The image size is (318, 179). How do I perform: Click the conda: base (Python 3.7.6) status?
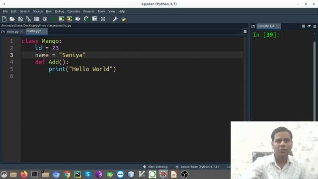[197, 167]
